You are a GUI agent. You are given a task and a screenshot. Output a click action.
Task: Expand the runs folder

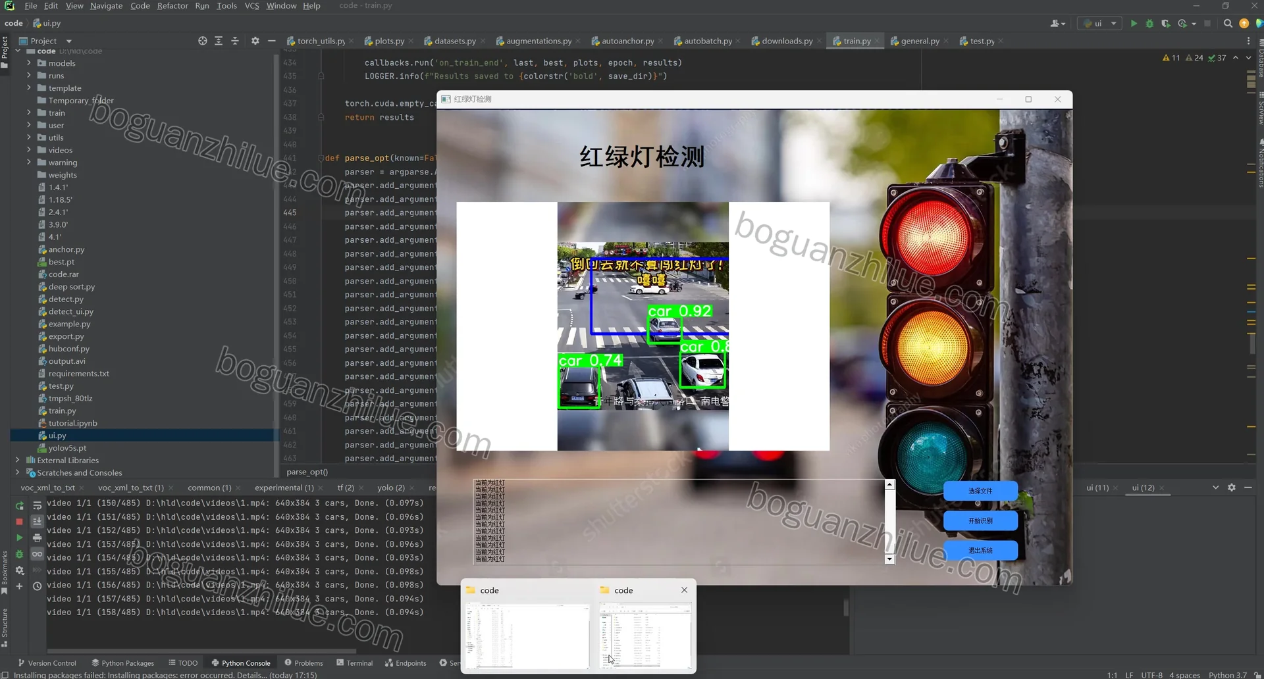point(29,76)
